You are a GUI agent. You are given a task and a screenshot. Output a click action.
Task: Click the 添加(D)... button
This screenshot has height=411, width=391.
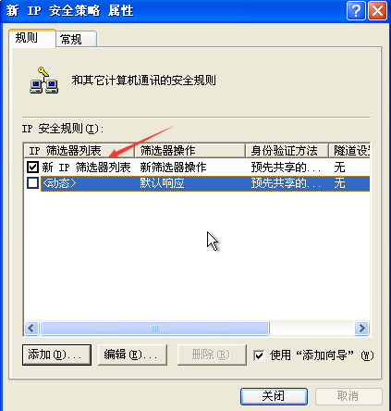point(56,355)
